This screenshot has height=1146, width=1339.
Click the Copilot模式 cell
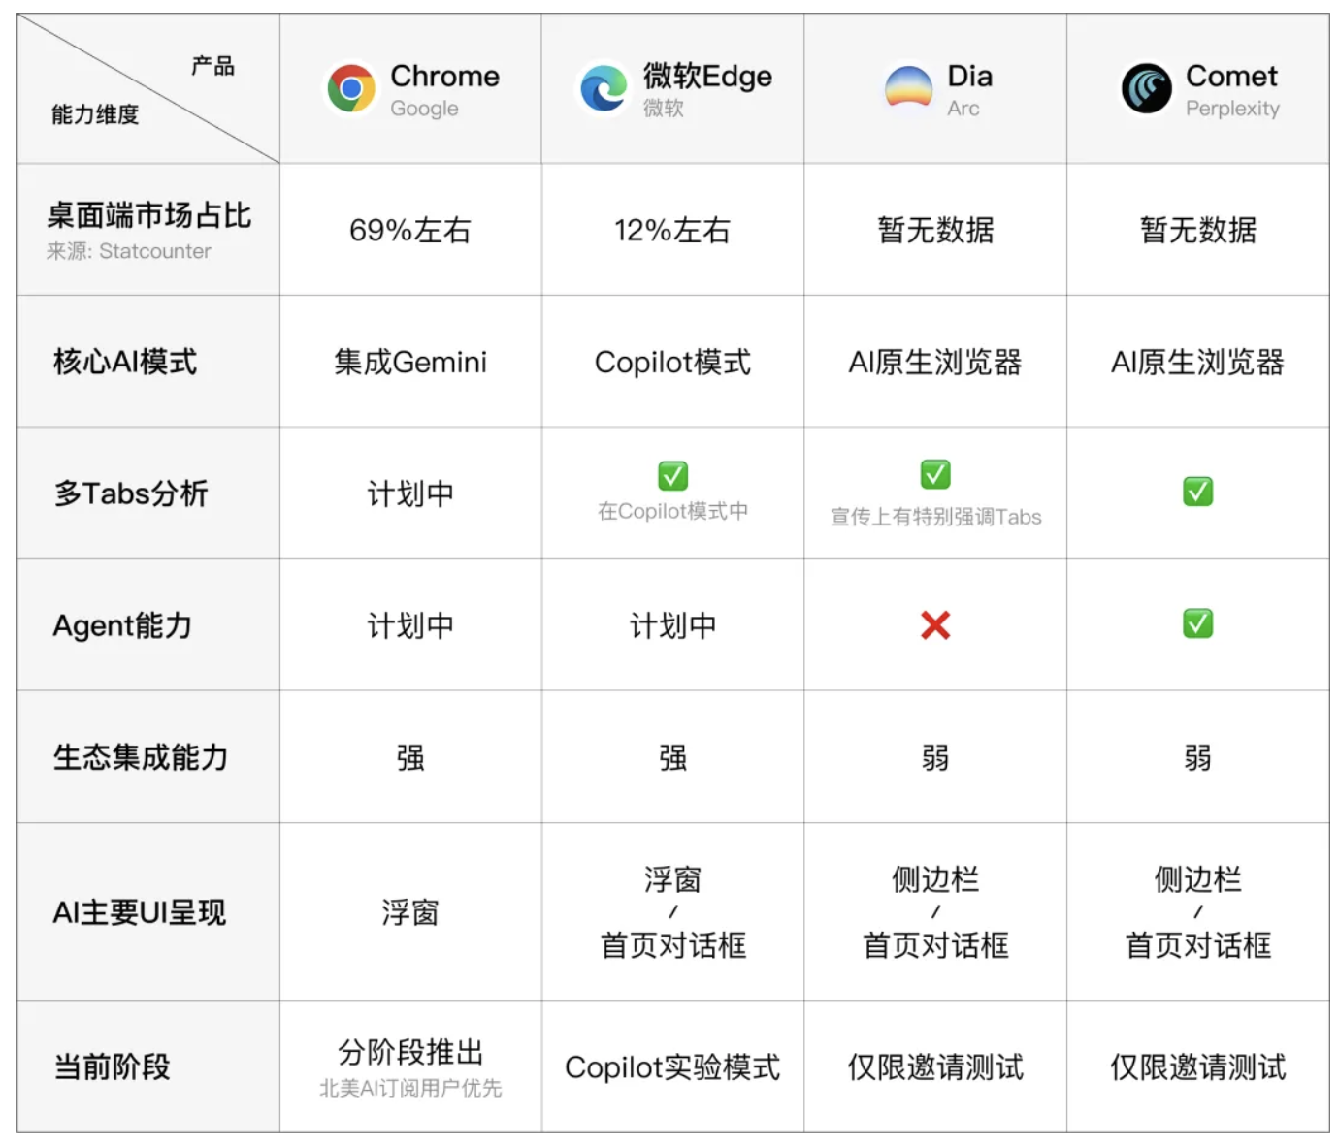click(672, 362)
